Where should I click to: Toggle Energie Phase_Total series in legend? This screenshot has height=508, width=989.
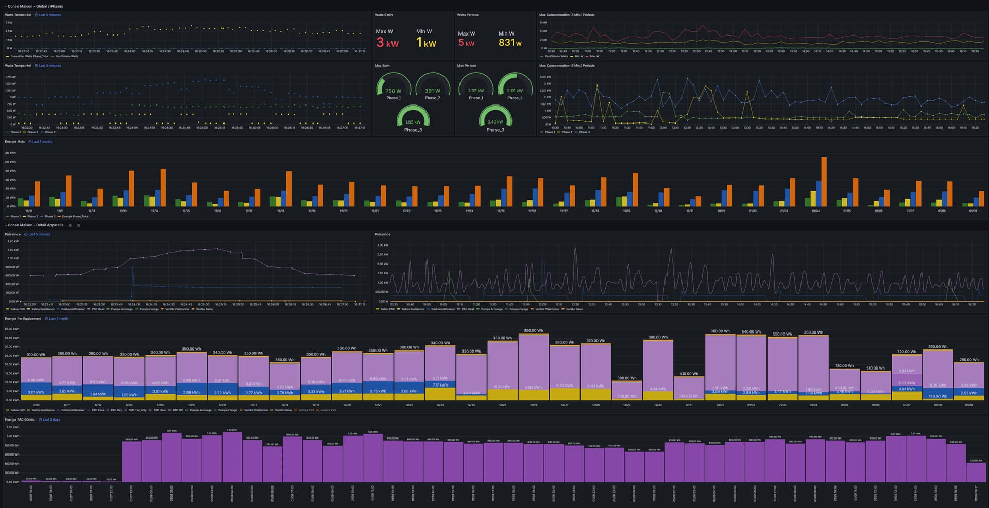click(x=75, y=217)
